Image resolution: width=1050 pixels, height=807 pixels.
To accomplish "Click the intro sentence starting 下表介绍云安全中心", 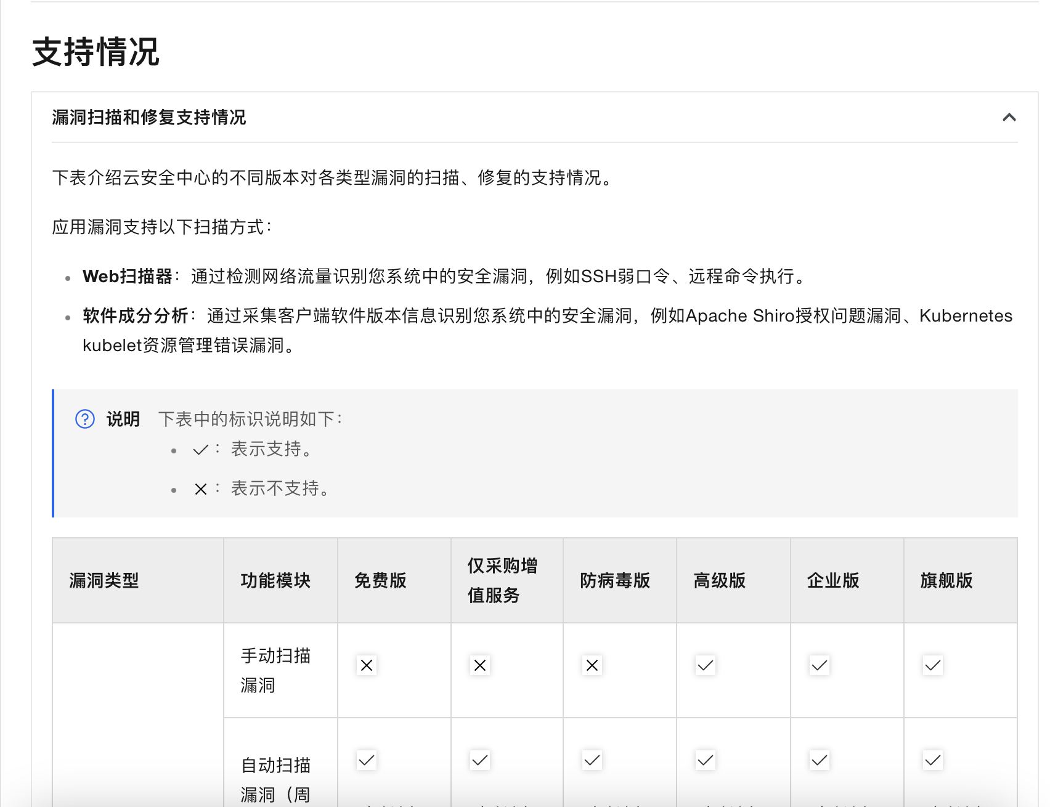I will (x=333, y=178).
